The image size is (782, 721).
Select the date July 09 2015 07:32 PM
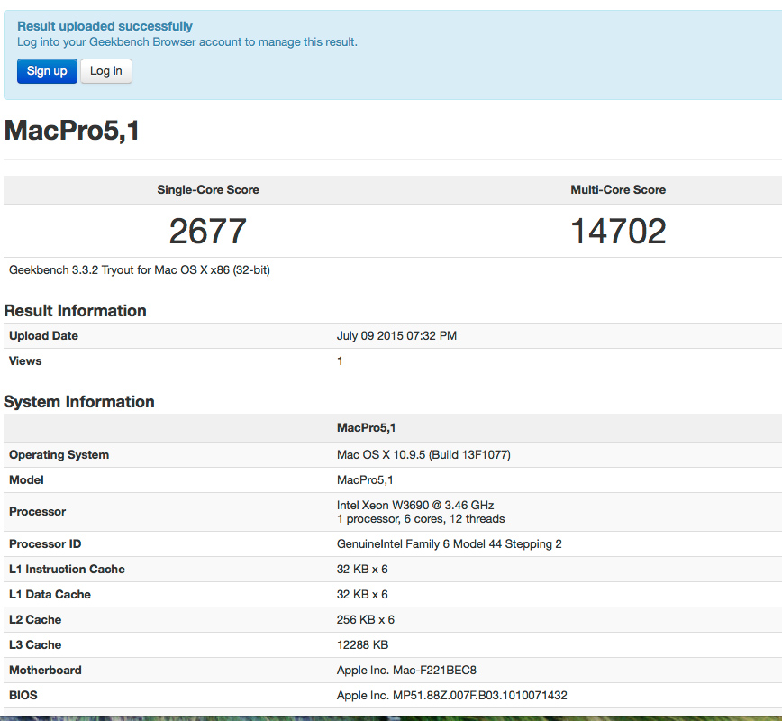[396, 336]
